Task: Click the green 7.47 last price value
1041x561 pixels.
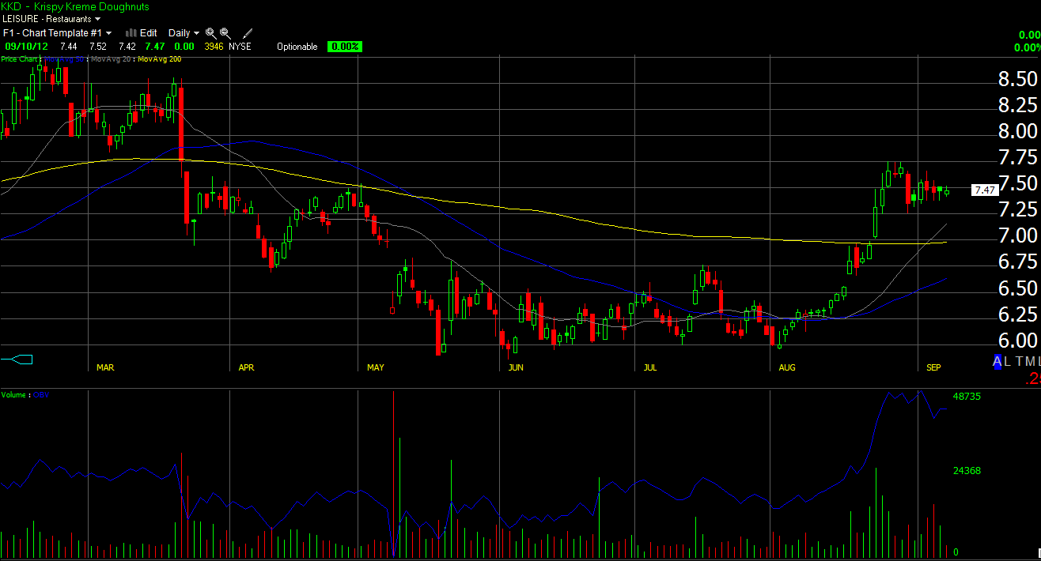Action: point(155,47)
